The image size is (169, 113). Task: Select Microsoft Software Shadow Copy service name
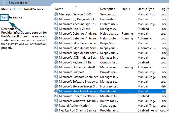(78, 82)
